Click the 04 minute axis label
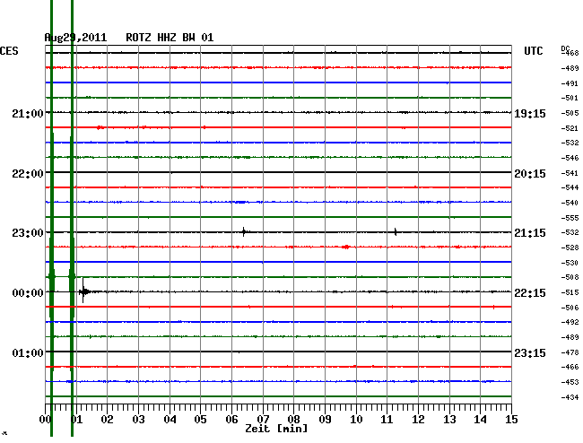Viewport: 583px width, 443px height. 170,420
